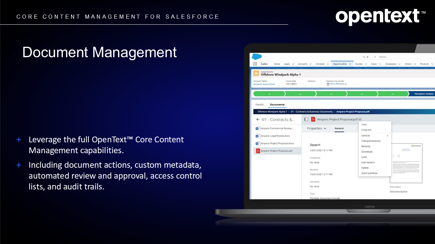This screenshot has width=435, height=244.
Task: Click Word icon for Ampere Project Proposal.docx
Action: pyautogui.click(x=258, y=143)
